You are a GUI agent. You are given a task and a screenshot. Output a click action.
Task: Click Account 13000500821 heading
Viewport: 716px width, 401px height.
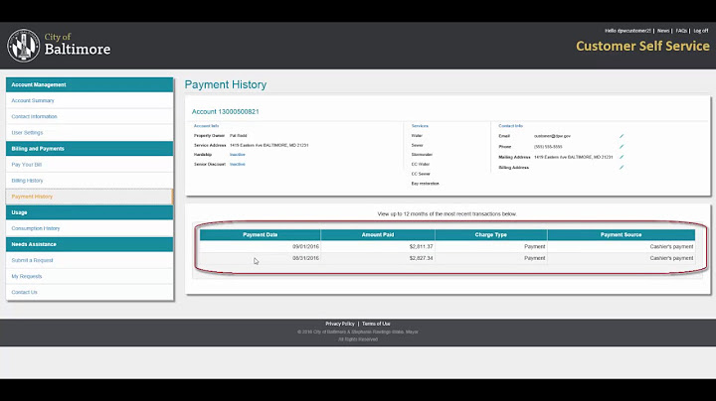click(225, 111)
